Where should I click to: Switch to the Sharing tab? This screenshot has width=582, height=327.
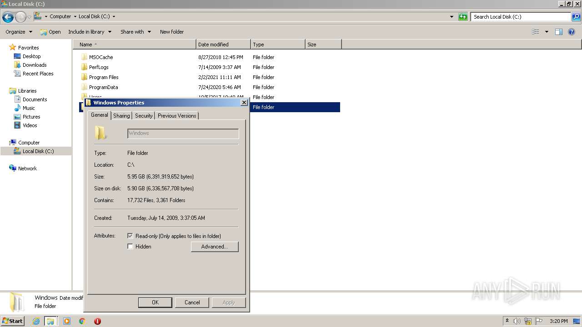(x=121, y=116)
